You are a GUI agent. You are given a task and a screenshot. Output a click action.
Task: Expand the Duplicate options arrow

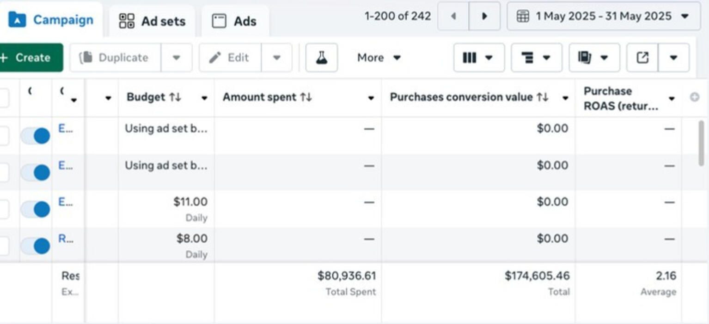[176, 58]
